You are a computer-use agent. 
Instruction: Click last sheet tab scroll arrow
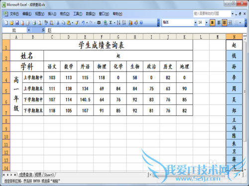(15, 175)
